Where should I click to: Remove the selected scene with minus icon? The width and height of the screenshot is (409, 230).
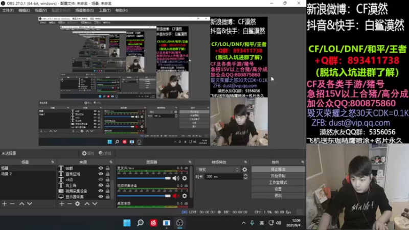coord(12,203)
